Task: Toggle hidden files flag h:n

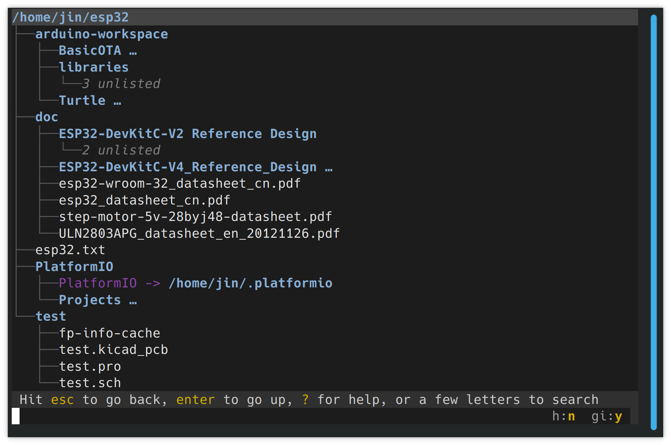Action: tap(564, 416)
